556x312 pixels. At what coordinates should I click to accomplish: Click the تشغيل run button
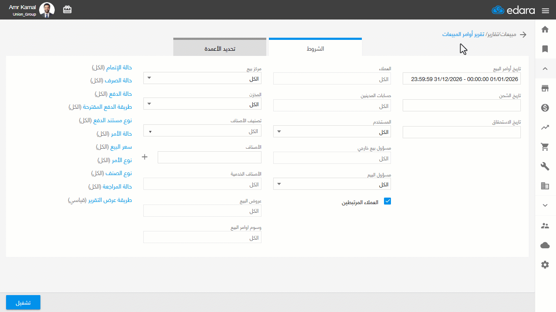click(x=23, y=302)
